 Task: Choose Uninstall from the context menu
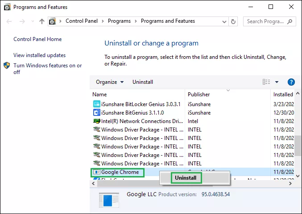(x=186, y=178)
